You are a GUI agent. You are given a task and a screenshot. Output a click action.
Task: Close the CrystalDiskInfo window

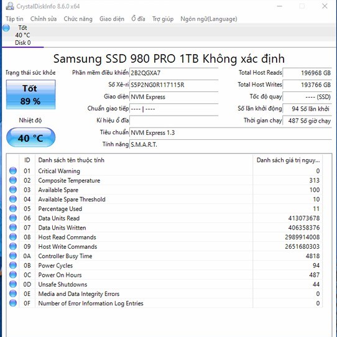[325, 6]
